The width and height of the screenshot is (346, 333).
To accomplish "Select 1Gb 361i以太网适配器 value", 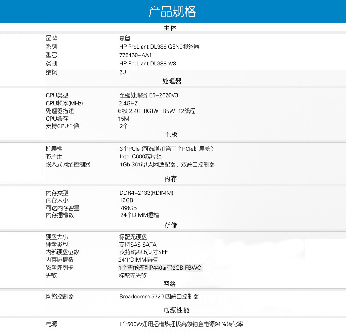I will pos(167,164).
